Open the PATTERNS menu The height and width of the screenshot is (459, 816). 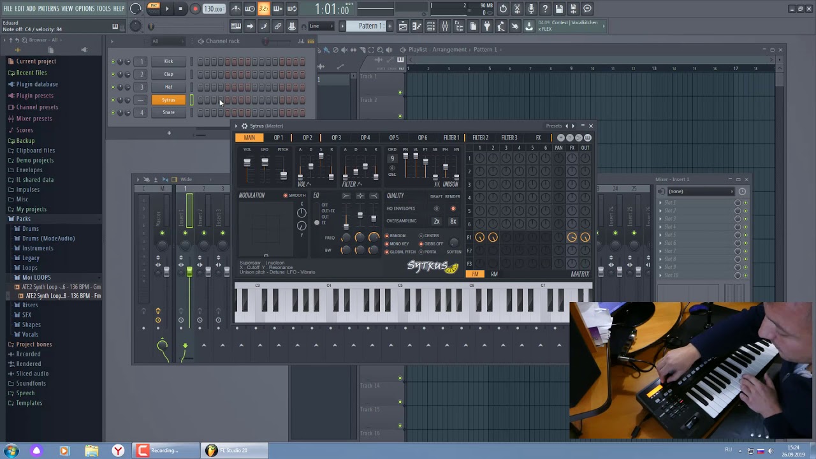point(48,9)
